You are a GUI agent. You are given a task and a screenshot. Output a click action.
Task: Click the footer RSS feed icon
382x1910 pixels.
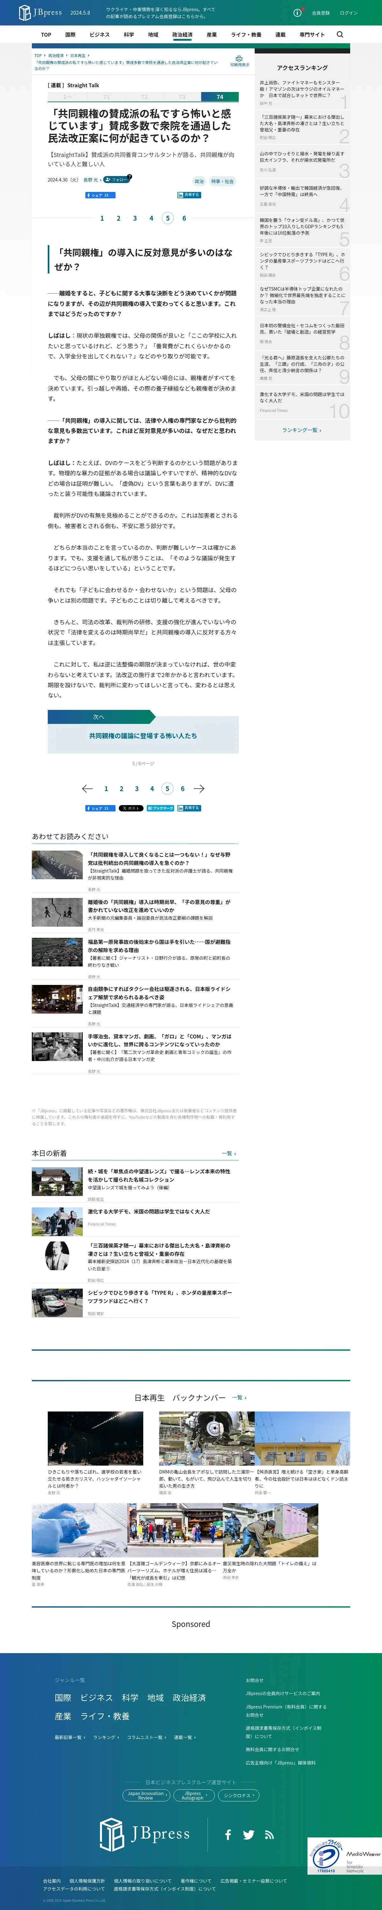[x=269, y=1834]
